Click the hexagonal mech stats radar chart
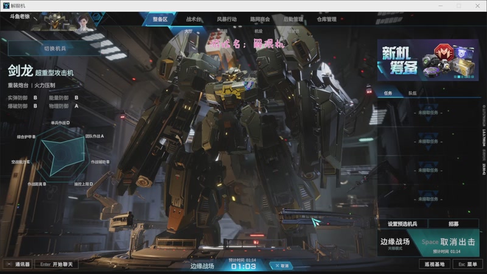Image resolution: width=487 pixels, height=274 pixels. (60, 155)
